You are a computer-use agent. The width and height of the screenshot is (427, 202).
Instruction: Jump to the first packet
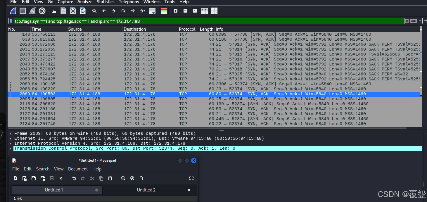(x=133, y=11)
